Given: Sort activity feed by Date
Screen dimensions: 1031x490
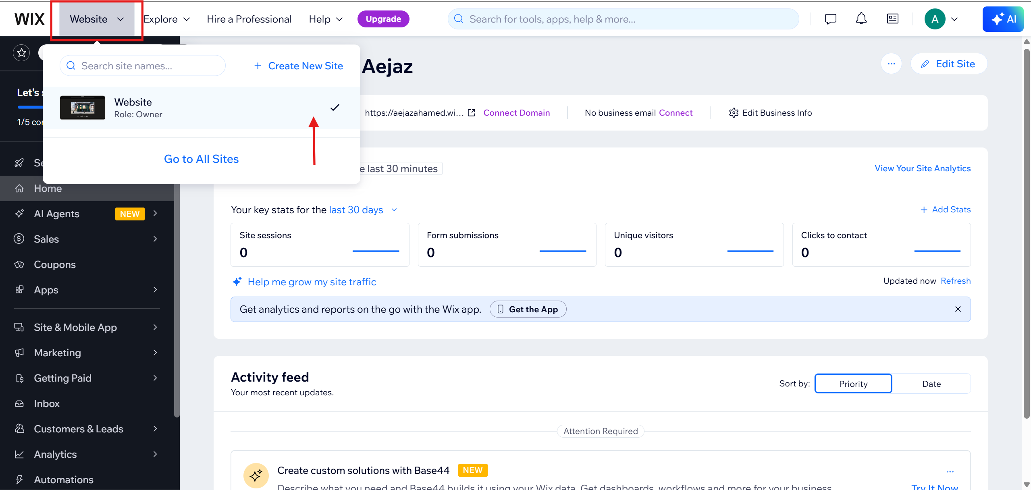Looking at the screenshot, I should click(931, 384).
